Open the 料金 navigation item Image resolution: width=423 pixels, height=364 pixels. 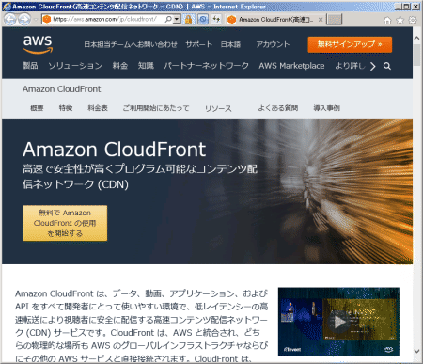[120, 66]
